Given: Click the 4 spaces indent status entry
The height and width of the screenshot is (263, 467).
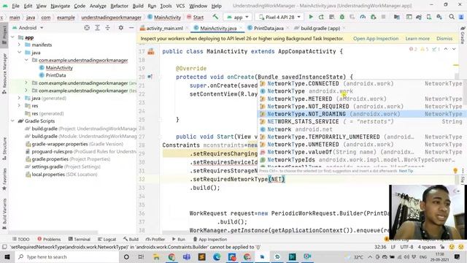Looking at the screenshot, I should (427, 247).
